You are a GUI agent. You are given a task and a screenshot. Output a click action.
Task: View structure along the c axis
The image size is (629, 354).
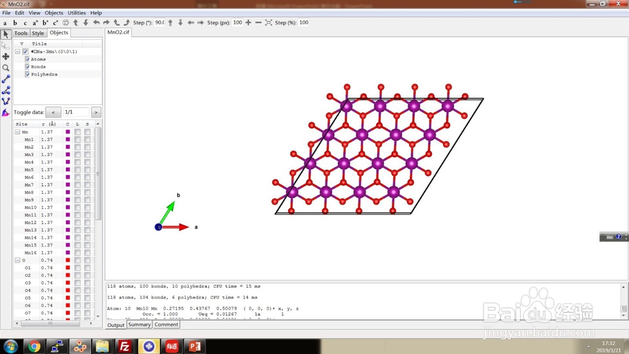point(25,23)
